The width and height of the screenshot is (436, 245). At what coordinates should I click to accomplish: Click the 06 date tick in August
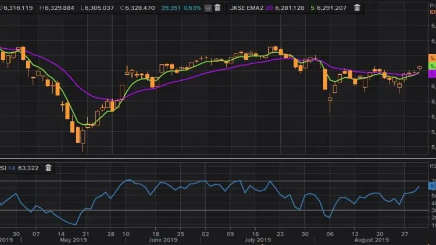click(x=330, y=234)
